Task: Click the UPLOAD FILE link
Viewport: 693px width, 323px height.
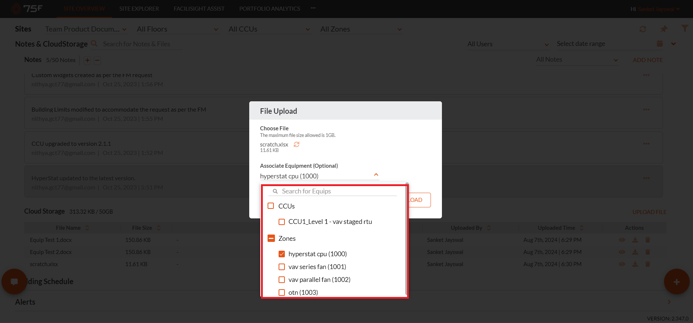Action: 649,212
